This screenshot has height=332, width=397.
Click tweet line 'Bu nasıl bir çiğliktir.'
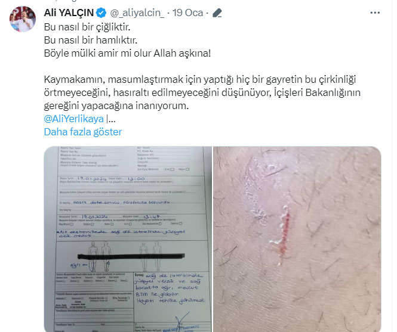point(87,27)
